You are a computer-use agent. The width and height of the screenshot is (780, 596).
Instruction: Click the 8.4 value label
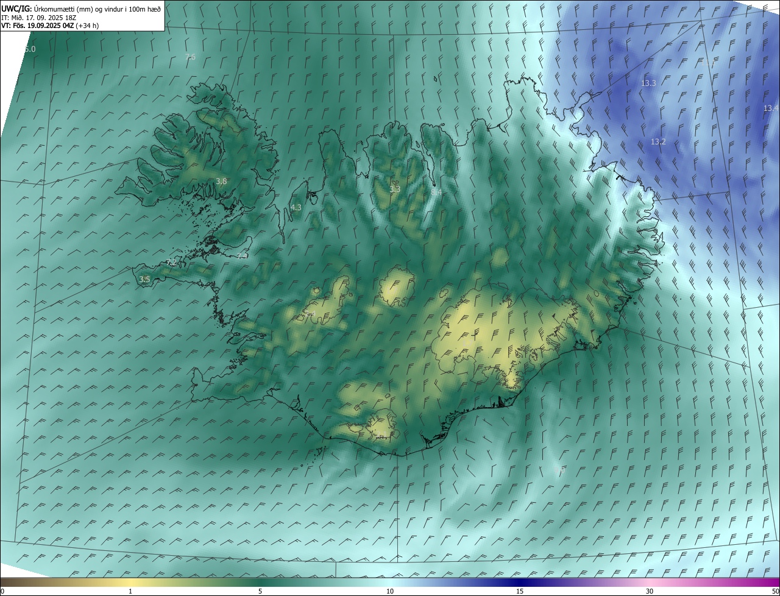(x=436, y=192)
